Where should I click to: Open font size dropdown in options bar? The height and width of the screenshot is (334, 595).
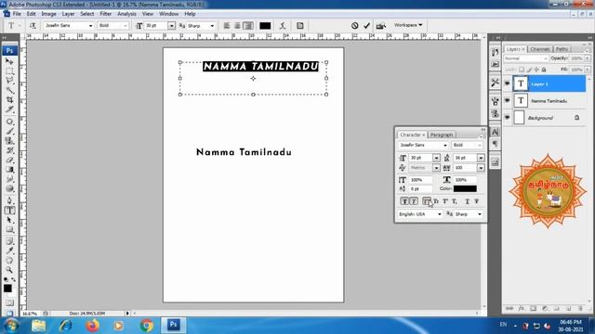tap(171, 26)
